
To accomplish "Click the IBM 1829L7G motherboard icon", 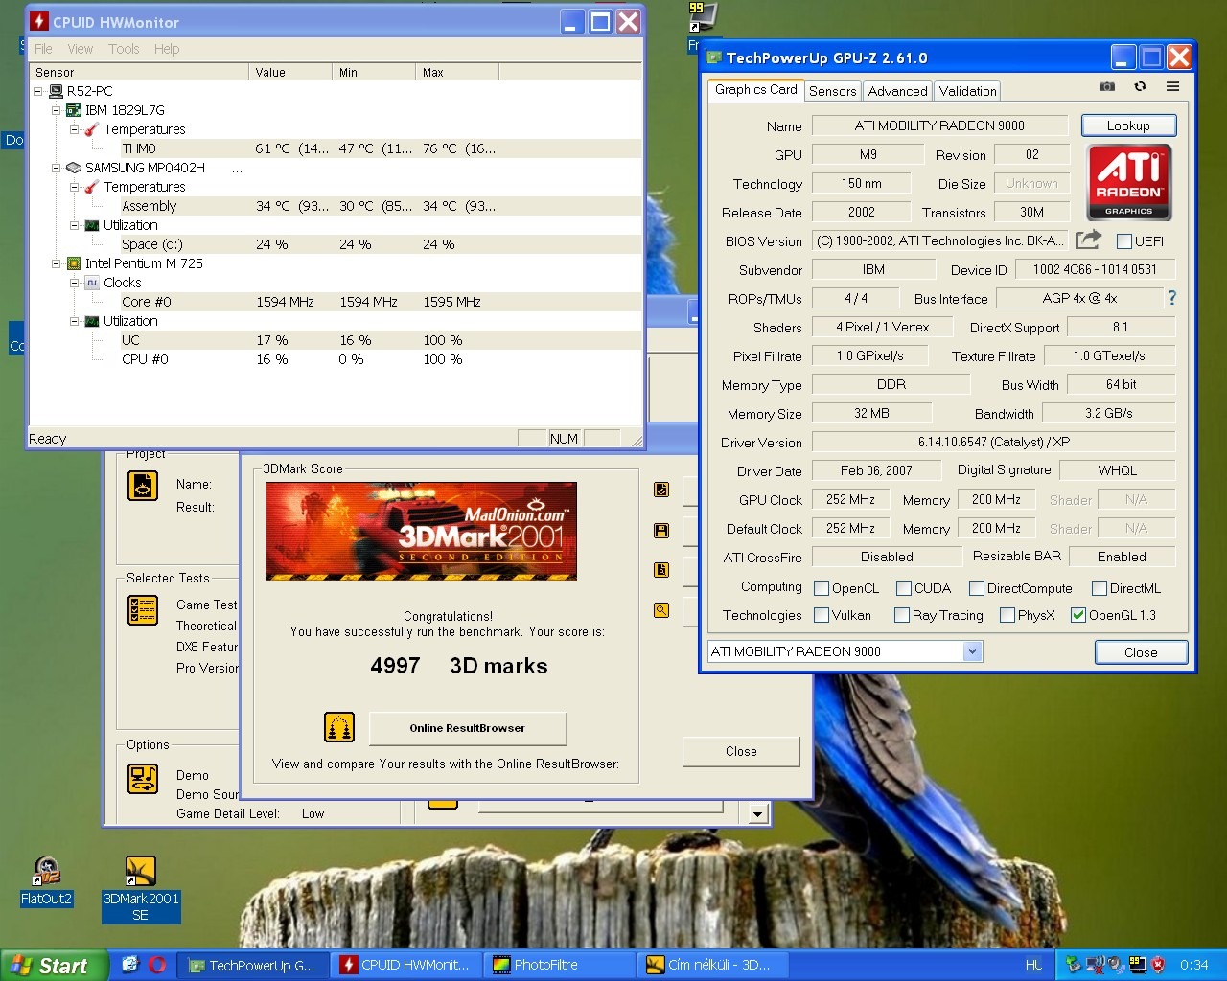I will [74, 110].
